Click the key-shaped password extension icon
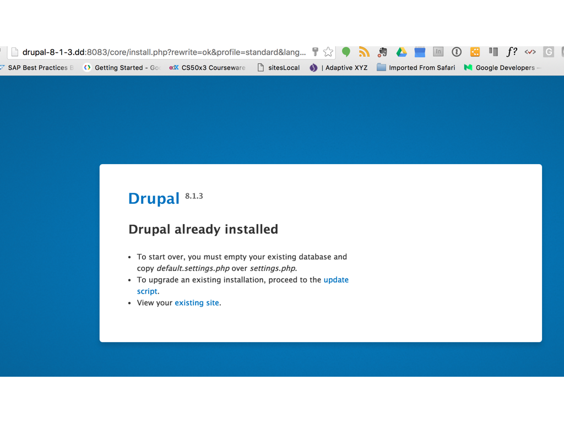The height and width of the screenshot is (423, 564). pyautogui.click(x=316, y=52)
